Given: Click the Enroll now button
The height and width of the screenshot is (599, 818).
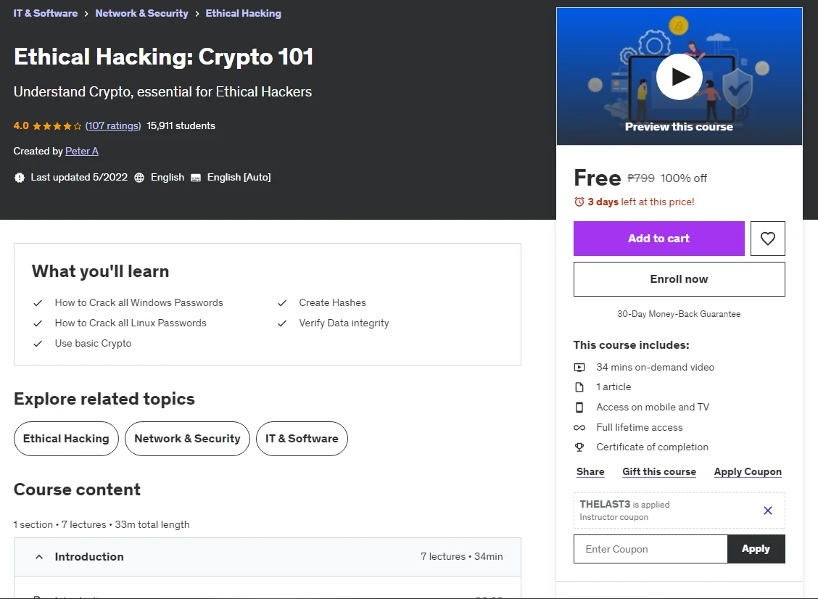Looking at the screenshot, I should (x=679, y=279).
